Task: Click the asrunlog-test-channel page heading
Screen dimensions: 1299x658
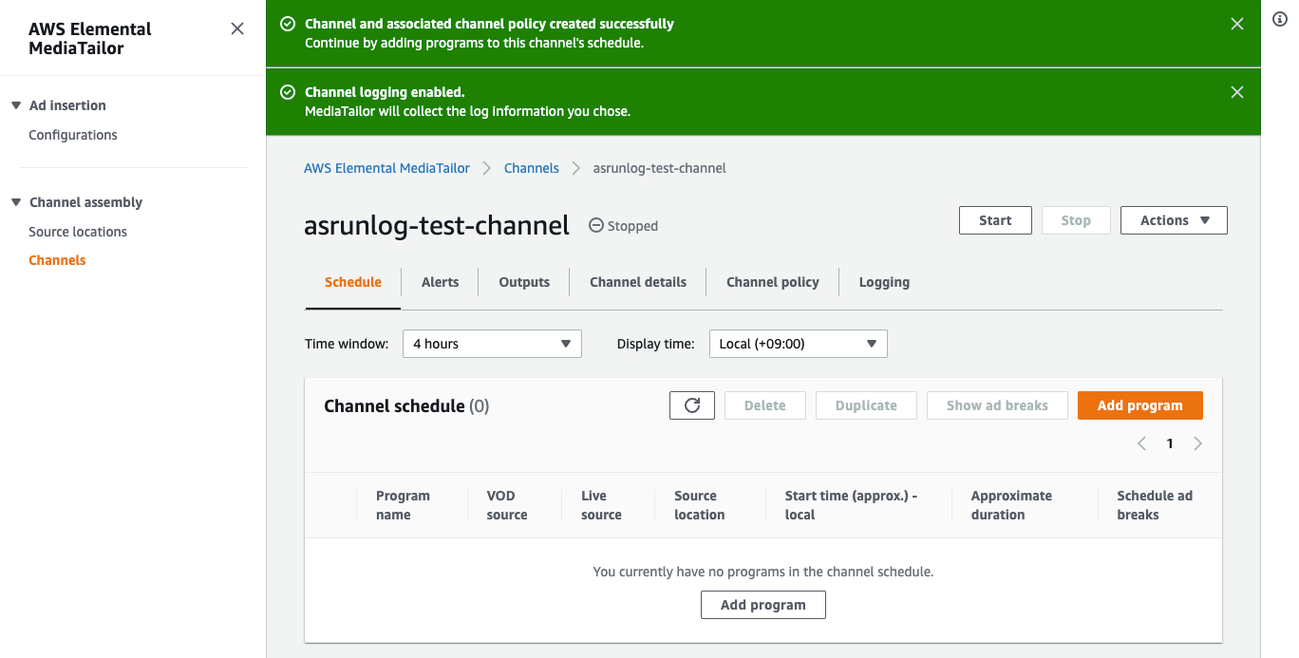Action: click(x=437, y=225)
